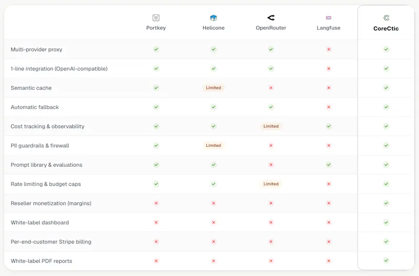Viewport: 419px width, 276px height.
Task: Click Portkey's checkmark for Multi-provider proxy
Action: coord(156,49)
